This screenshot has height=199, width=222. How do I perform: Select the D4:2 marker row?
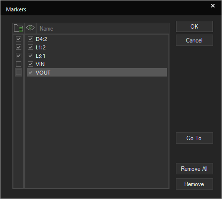(x=97, y=39)
